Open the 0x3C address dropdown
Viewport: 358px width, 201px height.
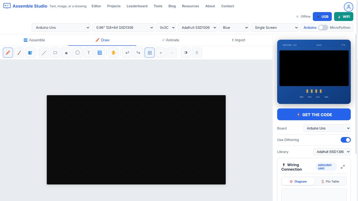pos(166,28)
